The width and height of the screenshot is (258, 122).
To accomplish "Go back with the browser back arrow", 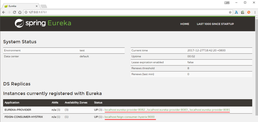I will click(4, 12).
